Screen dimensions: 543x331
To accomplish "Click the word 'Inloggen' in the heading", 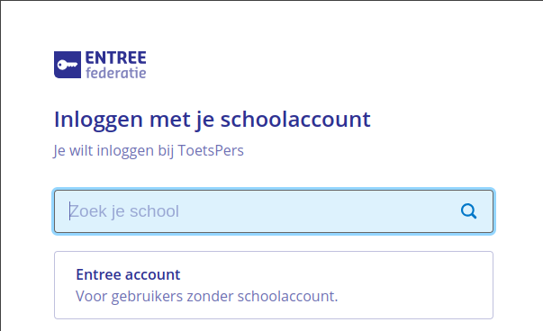I will (98, 121).
